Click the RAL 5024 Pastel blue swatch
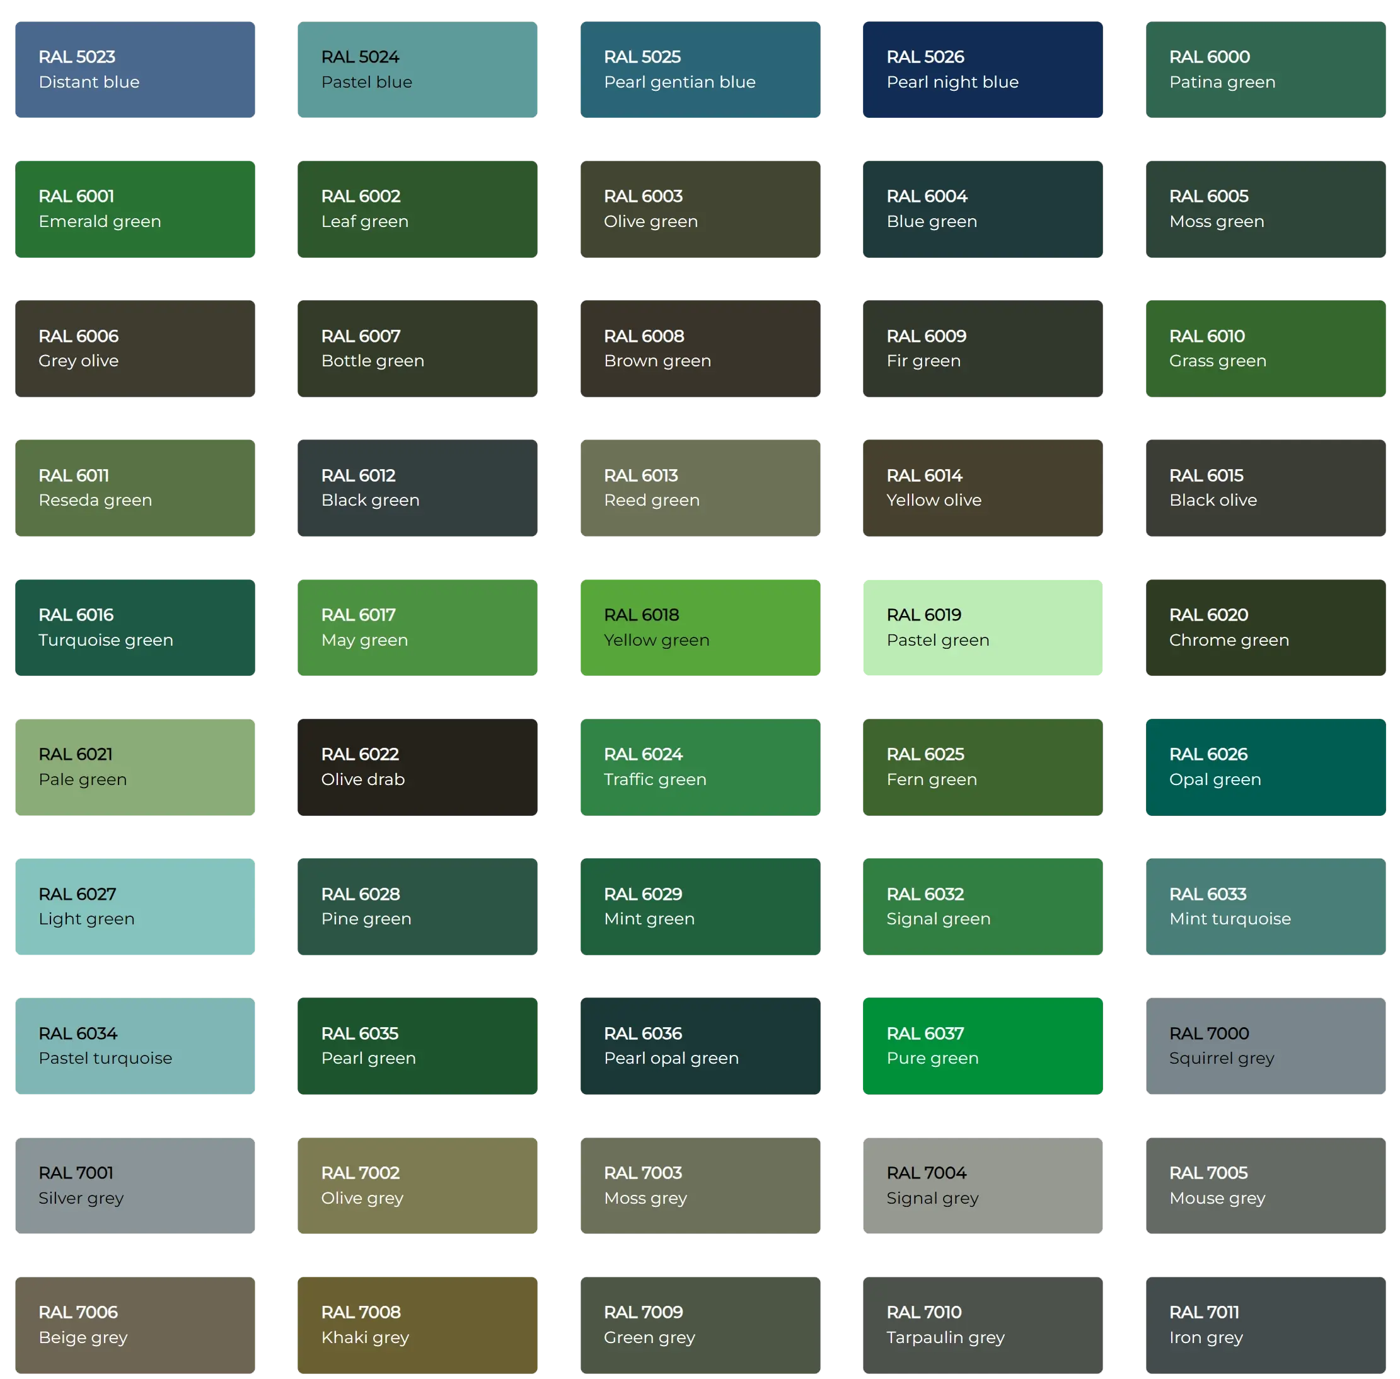The width and height of the screenshot is (1400, 1379). [418, 70]
